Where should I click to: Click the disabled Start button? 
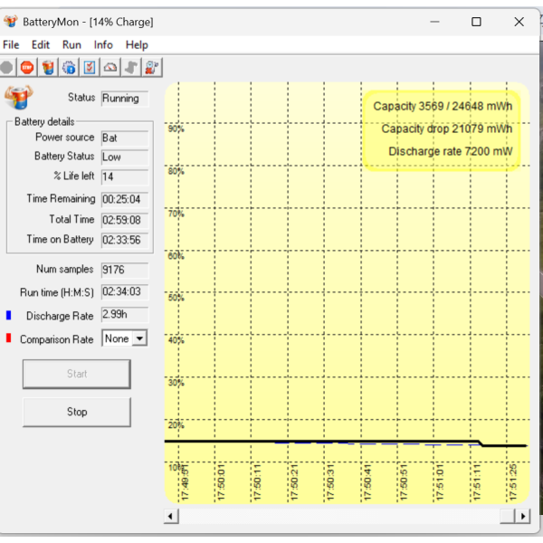pyautogui.click(x=77, y=374)
